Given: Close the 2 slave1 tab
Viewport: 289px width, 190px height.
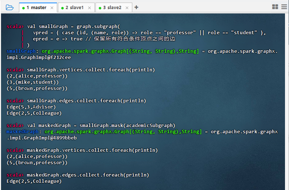Looking at the screenshot, I should [89, 8].
